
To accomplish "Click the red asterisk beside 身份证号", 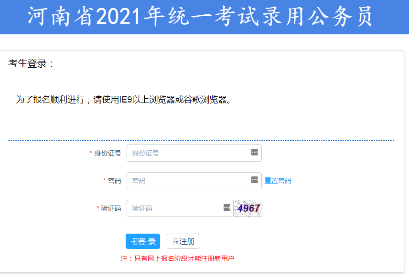I will click(x=91, y=153).
